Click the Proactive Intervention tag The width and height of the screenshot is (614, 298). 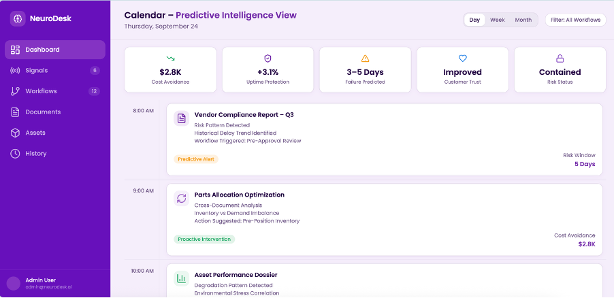tap(204, 239)
